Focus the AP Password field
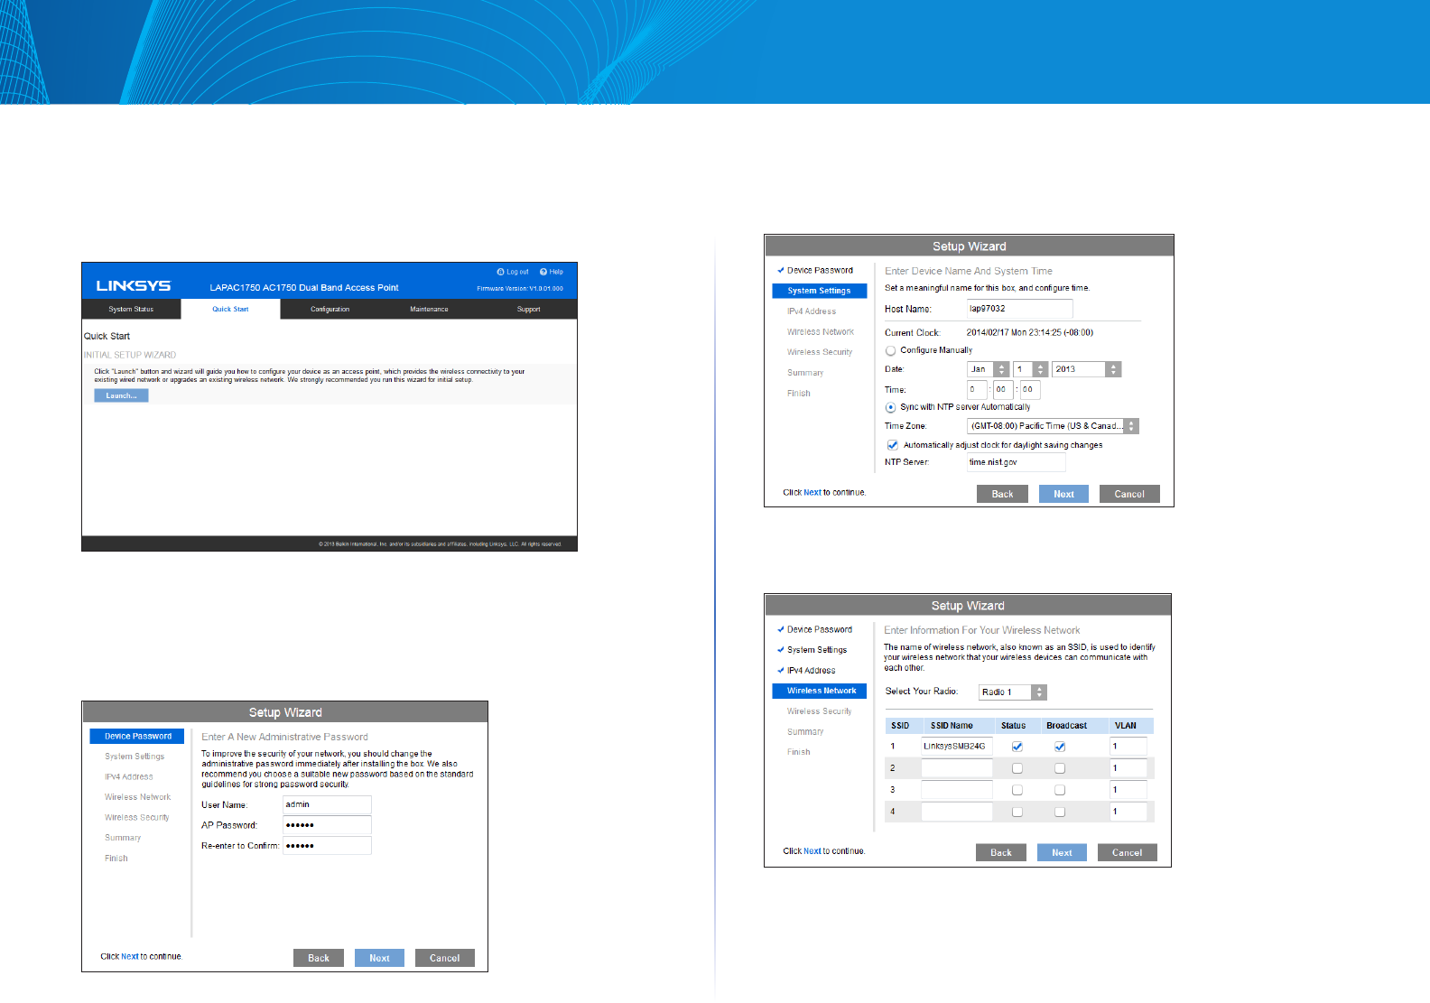Viewport: 1430px width, 1003px height. pyautogui.click(x=327, y=825)
